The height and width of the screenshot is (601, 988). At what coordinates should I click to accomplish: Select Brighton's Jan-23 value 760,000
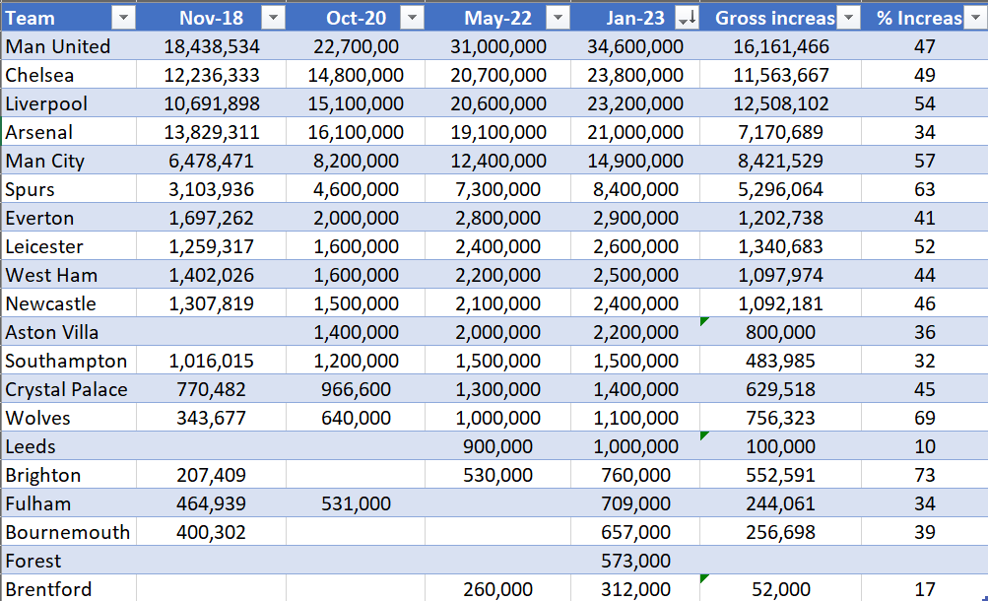pos(635,475)
